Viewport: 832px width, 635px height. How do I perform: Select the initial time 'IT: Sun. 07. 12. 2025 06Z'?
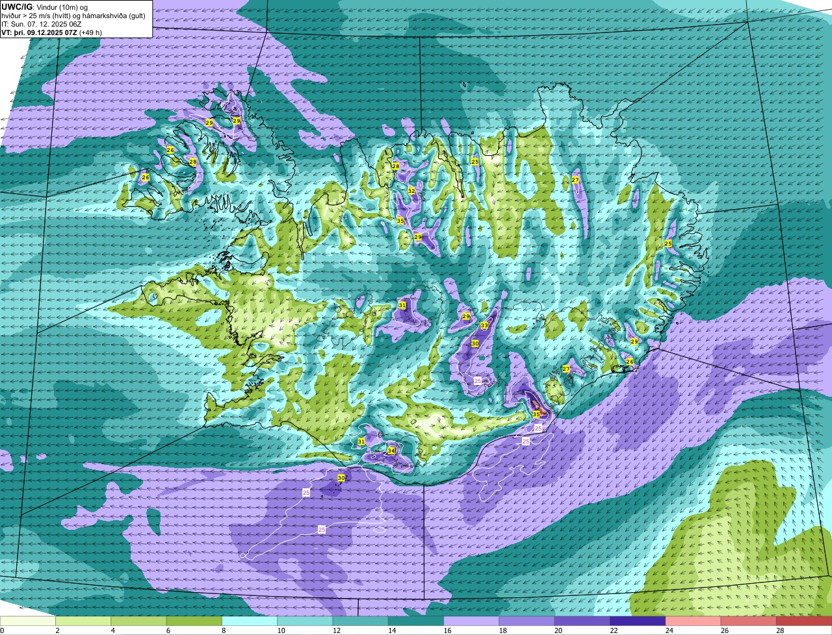[41, 24]
